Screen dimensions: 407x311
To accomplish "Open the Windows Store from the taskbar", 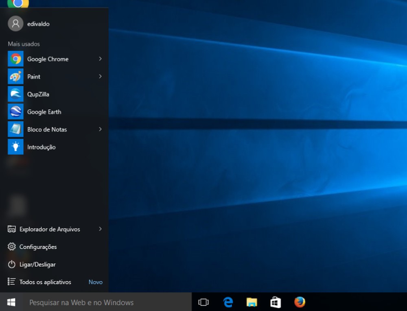I will pyautogui.click(x=276, y=302).
